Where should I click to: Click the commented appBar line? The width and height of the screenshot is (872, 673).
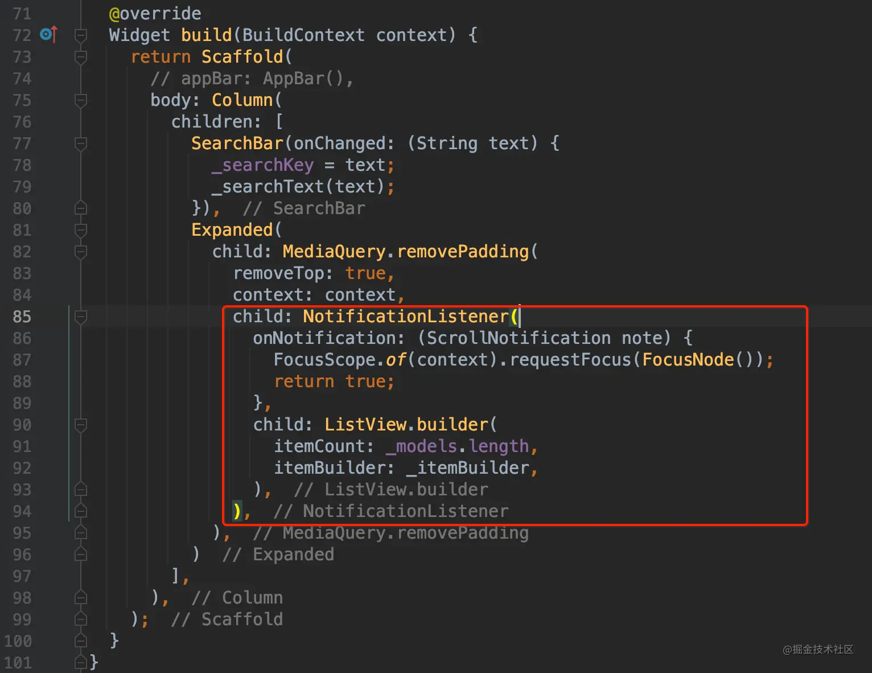[252, 79]
